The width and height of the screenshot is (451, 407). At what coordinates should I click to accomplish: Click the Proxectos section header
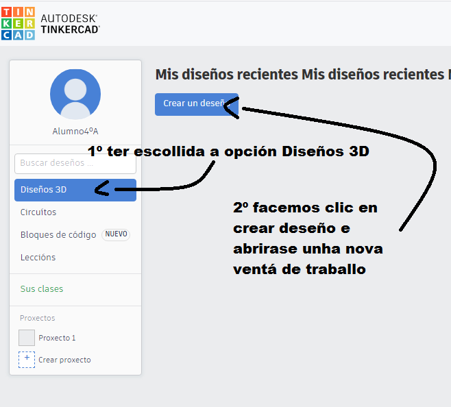coord(38,318)
